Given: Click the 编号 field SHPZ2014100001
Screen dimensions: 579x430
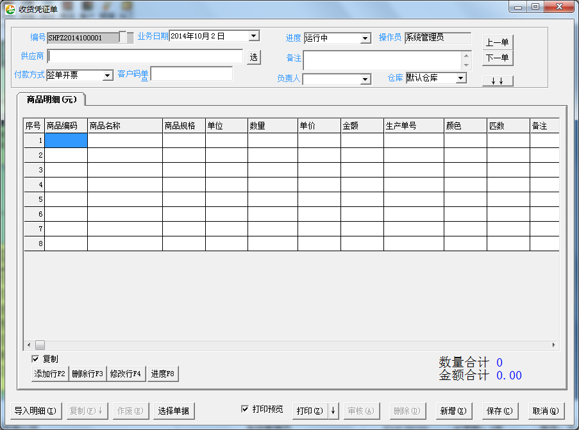Looking at the screenshot, I should point(83,38).
